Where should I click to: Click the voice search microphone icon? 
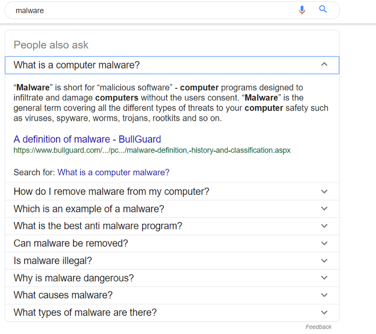[302, 10]
